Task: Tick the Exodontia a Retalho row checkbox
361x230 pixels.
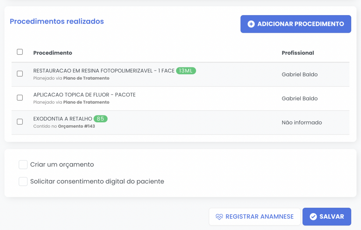Action: (20, 122)
